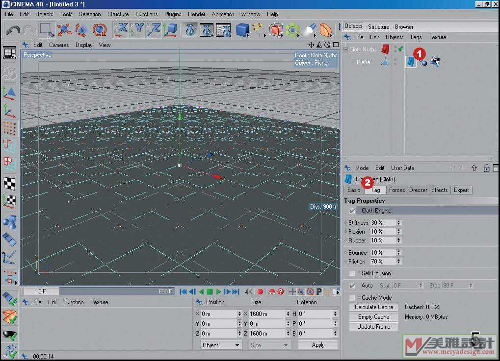500x361 pixels.
Task: Click the Objects manager horizontal scrollbar
Action: [419, 158]
